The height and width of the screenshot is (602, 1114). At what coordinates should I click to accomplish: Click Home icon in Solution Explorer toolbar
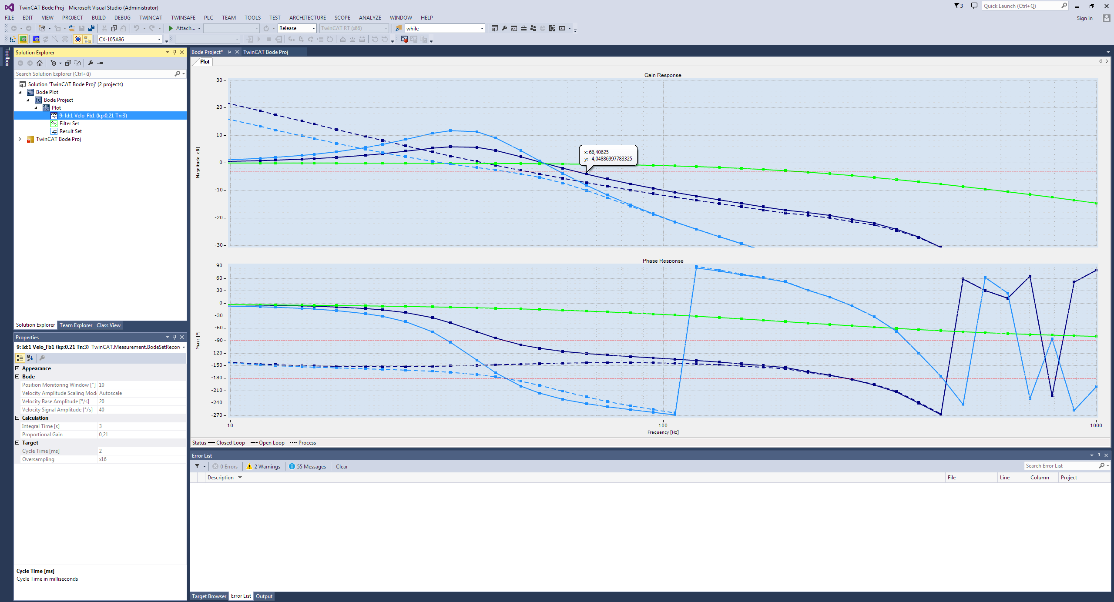[40, 63]
